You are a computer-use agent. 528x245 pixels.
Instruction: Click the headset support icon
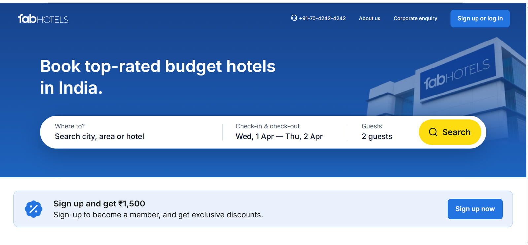(x=294, y=18)
